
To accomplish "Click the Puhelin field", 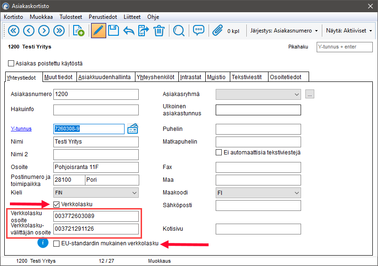I will pyautogui.click(x=258, y=129).
